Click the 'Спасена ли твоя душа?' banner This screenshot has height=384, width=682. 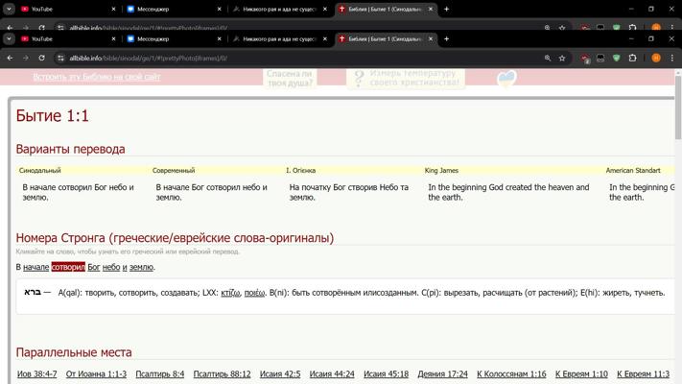point(290,78)
